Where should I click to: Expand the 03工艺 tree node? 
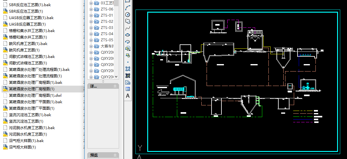(x=91, y=3)
